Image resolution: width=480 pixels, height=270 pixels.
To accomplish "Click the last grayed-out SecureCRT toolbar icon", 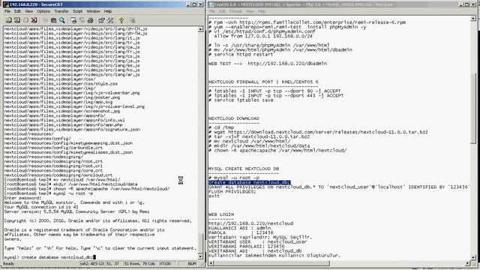I will point(133,20).
